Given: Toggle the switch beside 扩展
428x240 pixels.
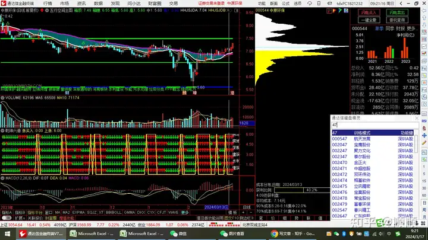Looking at the screenshot, I should click(x=7, y=218).
